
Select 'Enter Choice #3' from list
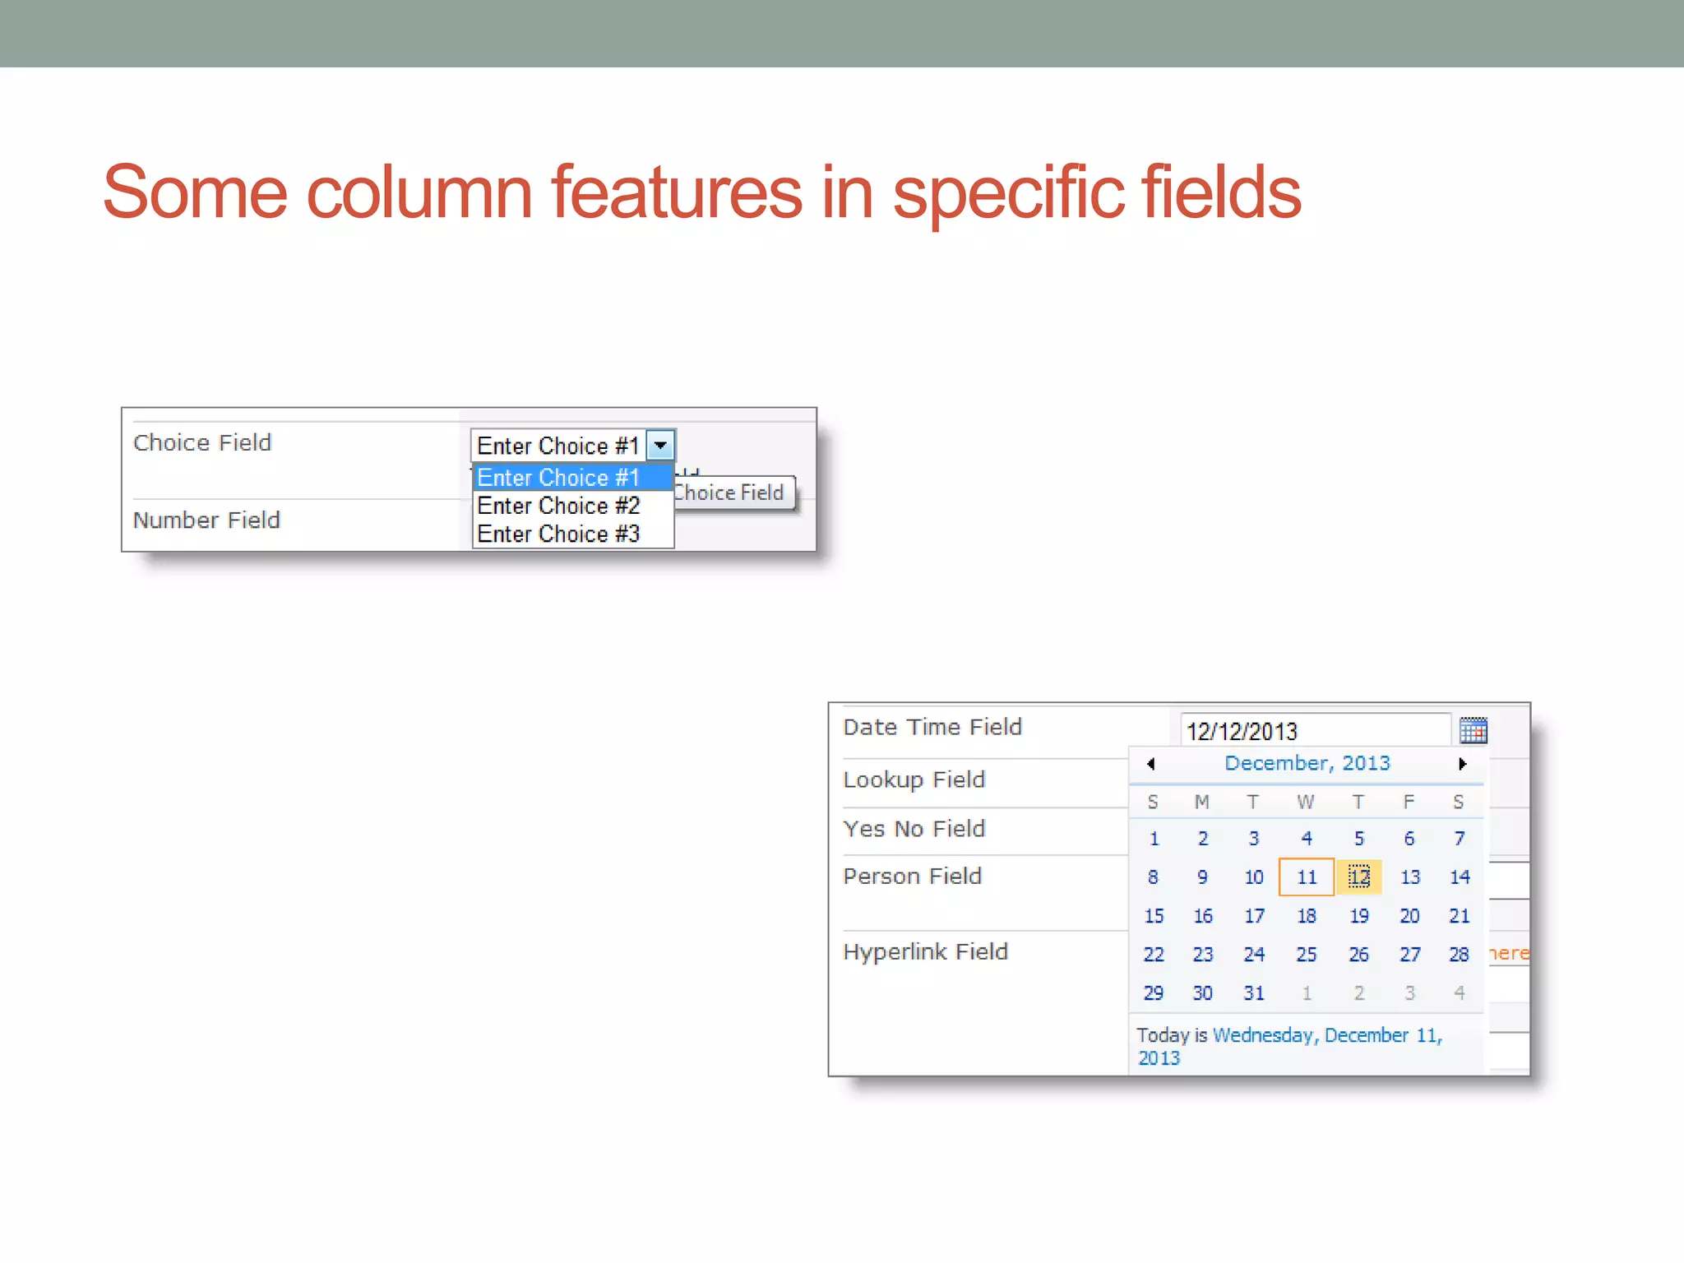[572, 534]
